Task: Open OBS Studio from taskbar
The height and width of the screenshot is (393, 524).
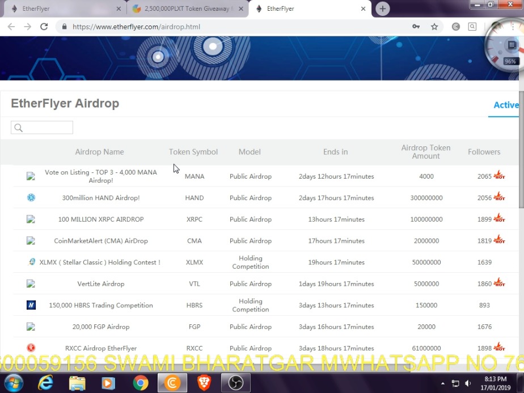Action: (235, 383)
